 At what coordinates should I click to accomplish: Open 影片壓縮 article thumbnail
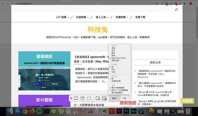44,101
